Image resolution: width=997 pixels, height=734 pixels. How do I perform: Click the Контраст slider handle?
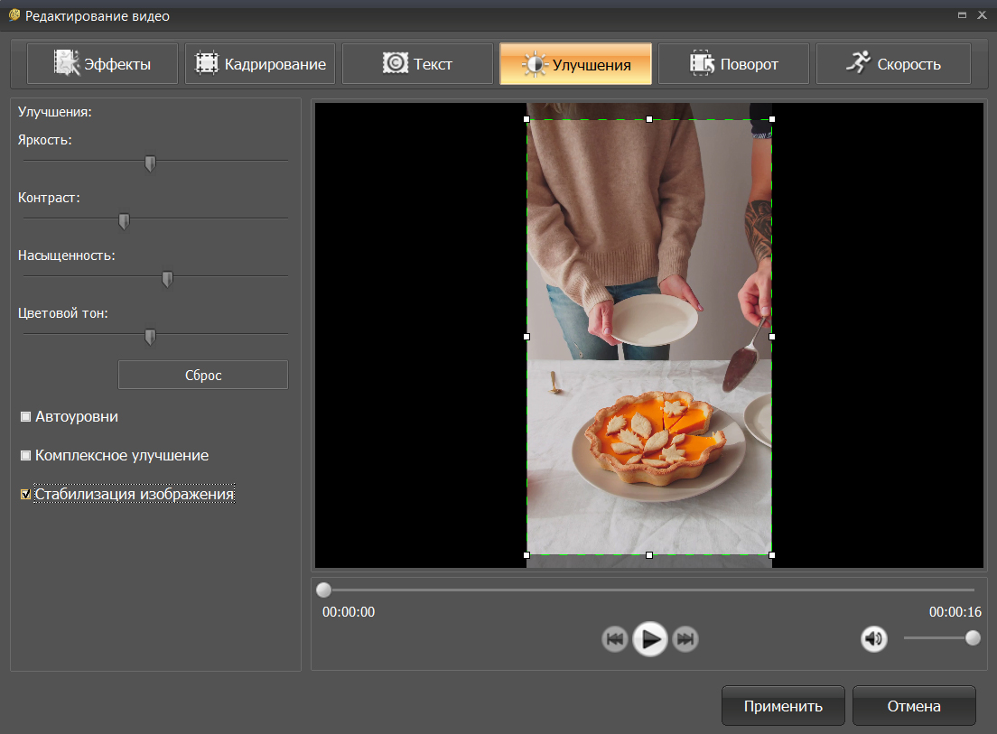pyautogui.click(x=124, y=221)
